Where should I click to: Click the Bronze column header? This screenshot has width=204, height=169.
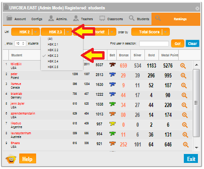[x=124, y=55]
